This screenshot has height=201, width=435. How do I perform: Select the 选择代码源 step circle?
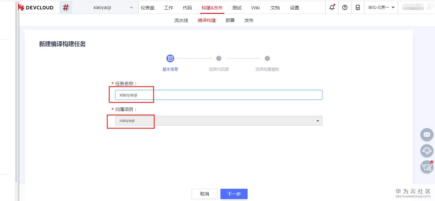tap(218, 58)
